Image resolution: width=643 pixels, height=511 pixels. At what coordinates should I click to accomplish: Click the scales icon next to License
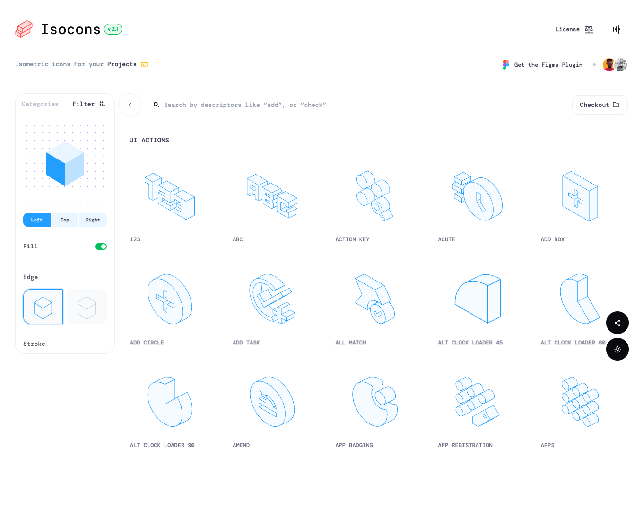point(589,29)
